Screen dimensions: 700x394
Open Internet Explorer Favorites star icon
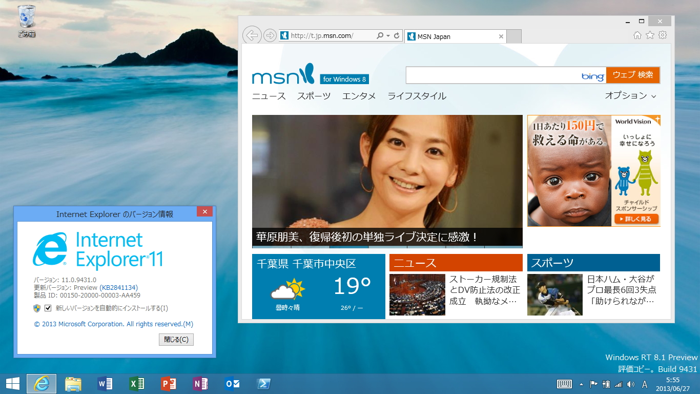click(x=650, y=35)
